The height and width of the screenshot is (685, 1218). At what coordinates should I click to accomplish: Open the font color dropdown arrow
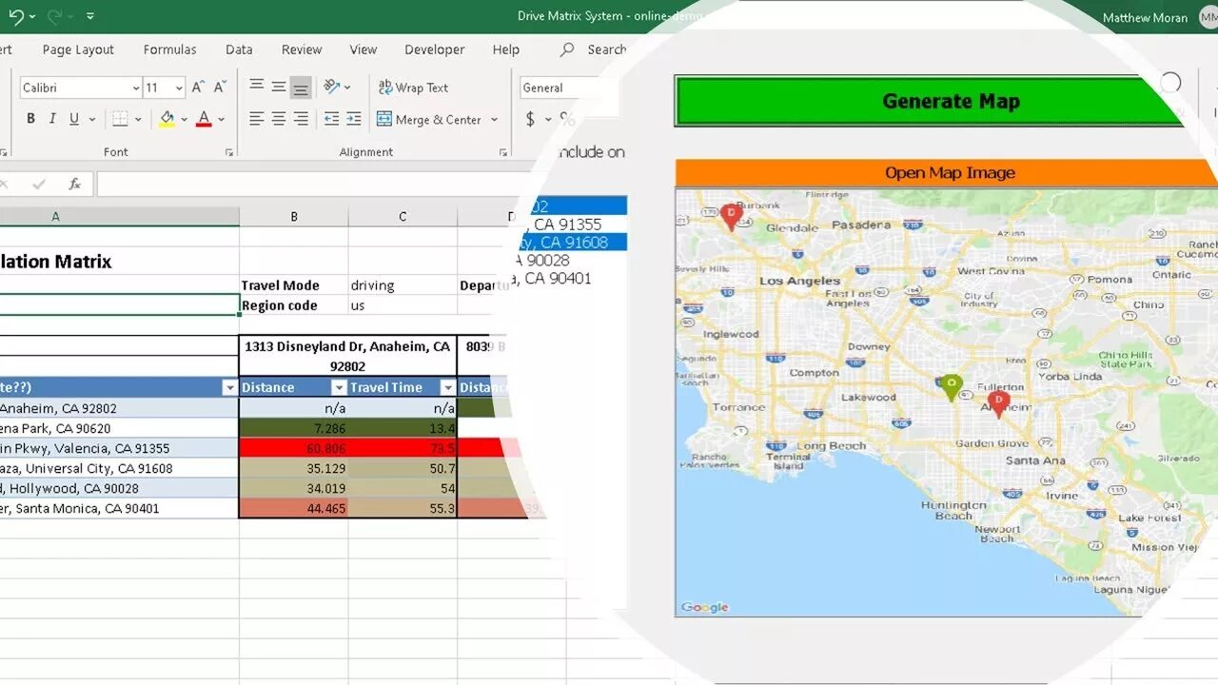(221, 120)
